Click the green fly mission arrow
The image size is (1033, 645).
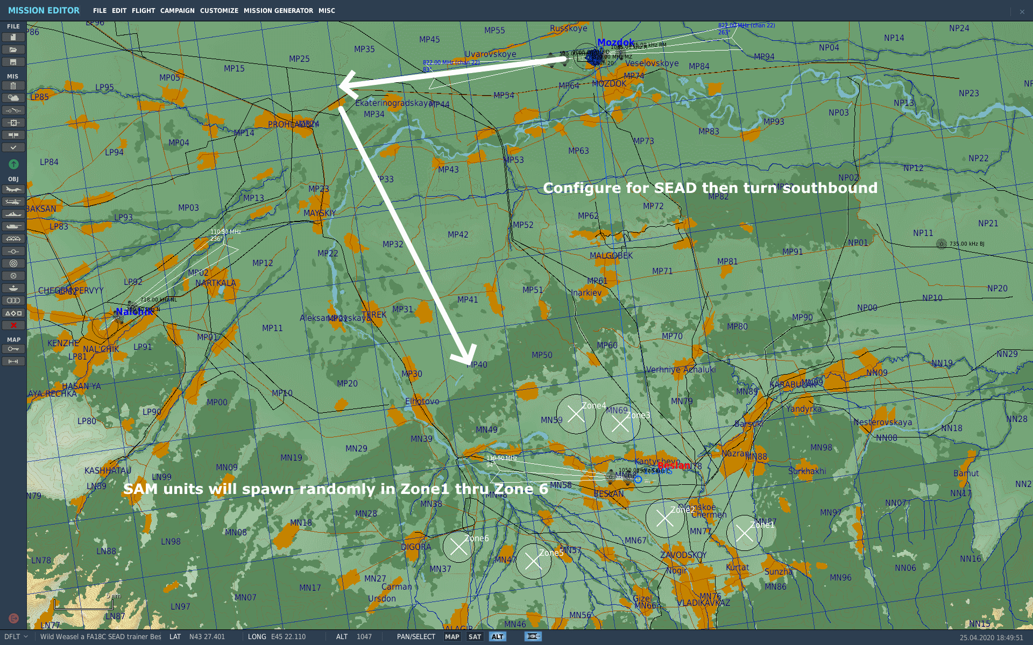[x=13, y=164]
